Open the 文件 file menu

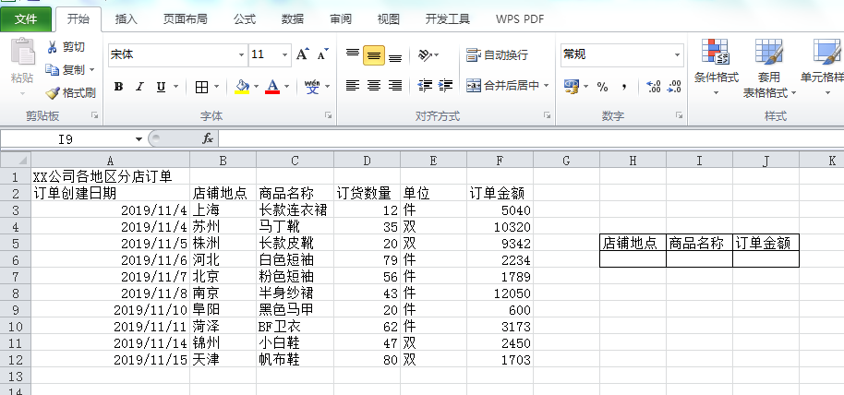pyautogui.click(x=26, y=19)
